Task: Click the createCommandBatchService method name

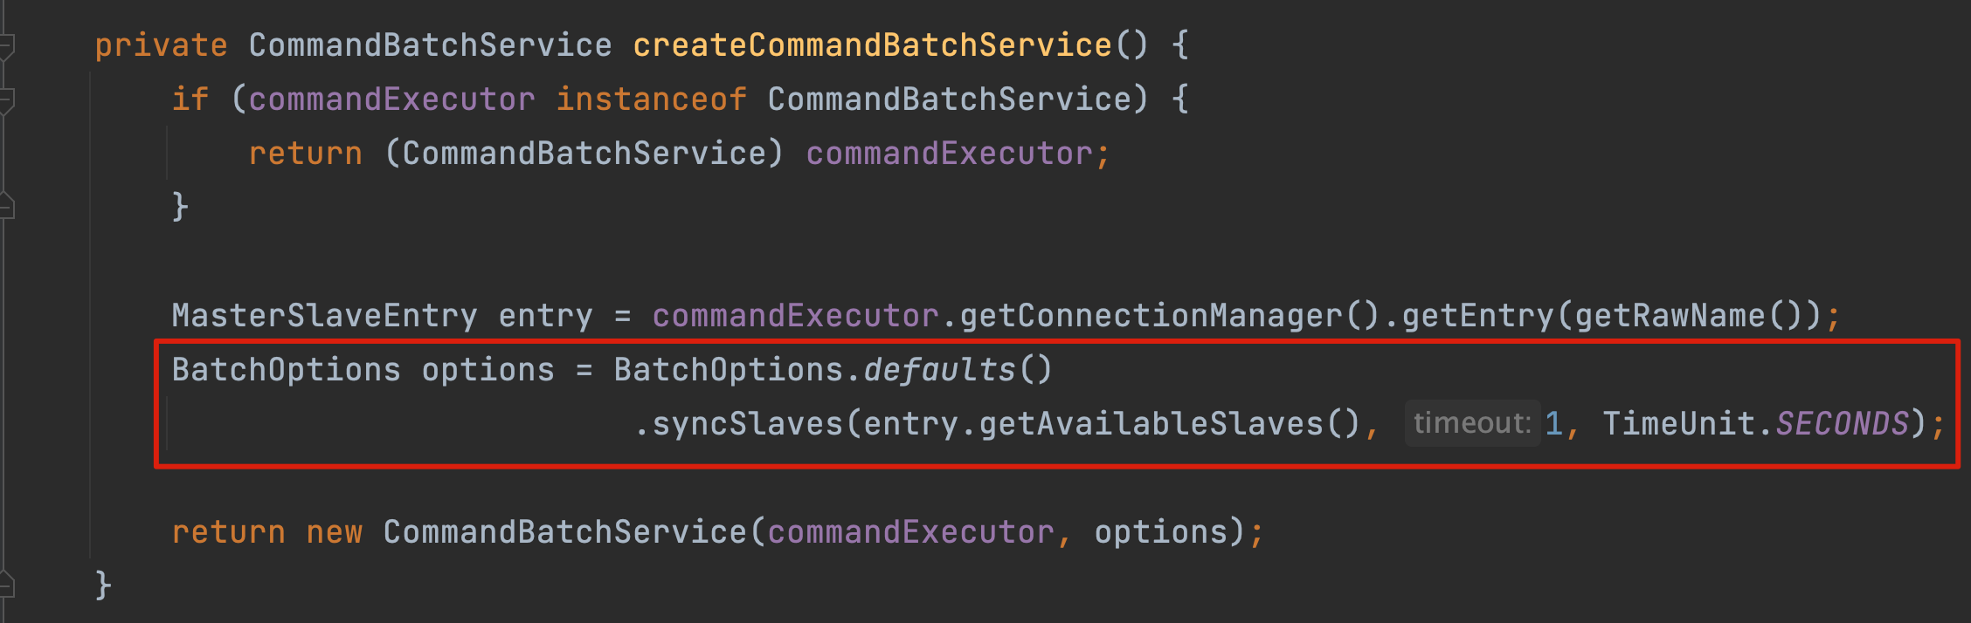Action: pos(872,45)
